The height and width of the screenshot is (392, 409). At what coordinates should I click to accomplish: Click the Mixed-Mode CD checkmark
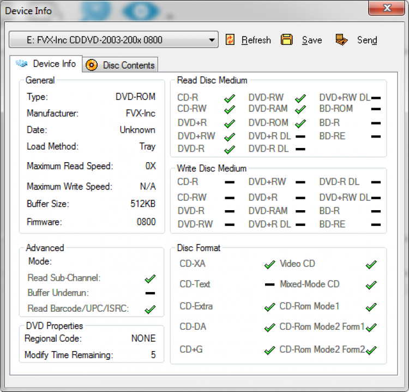pos(371,285)
